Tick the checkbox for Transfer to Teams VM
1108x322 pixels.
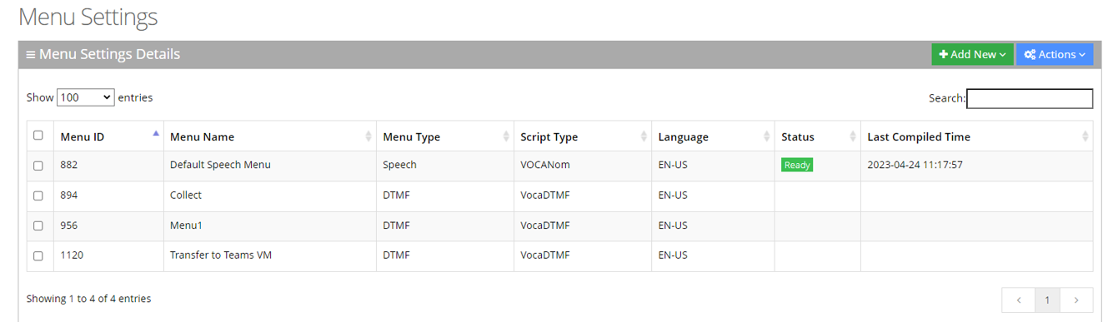pos(38,255)
